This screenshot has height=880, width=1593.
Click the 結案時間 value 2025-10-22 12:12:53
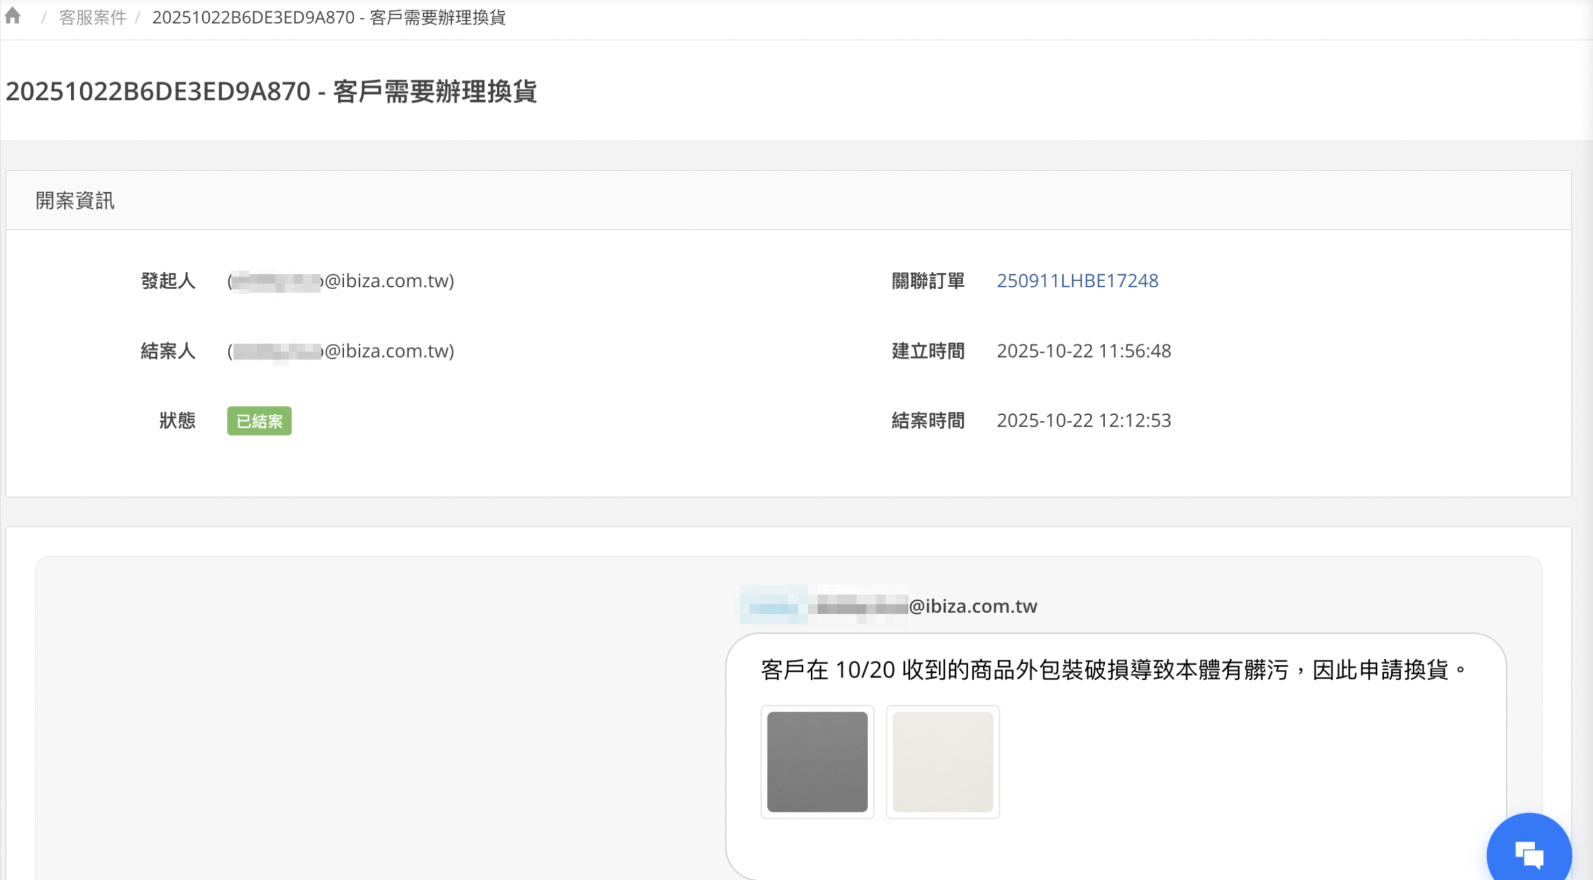[1083, 421]
